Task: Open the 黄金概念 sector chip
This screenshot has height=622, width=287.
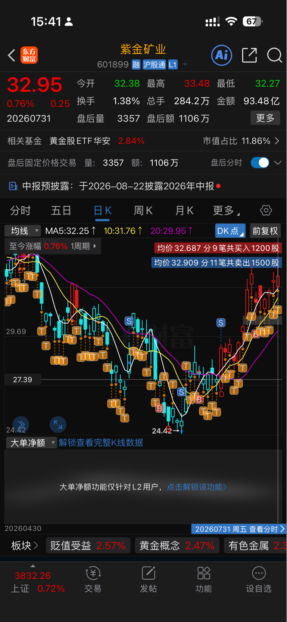Action: 177,546
